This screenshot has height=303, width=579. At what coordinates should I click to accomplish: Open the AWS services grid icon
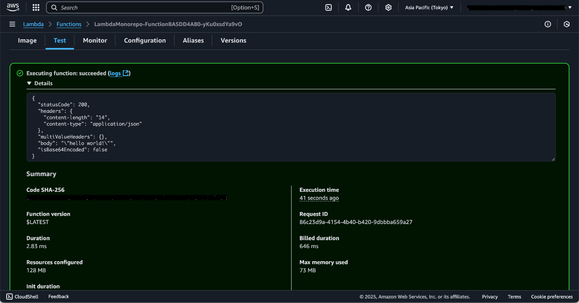pyautogui.click(x=36, y=7)
